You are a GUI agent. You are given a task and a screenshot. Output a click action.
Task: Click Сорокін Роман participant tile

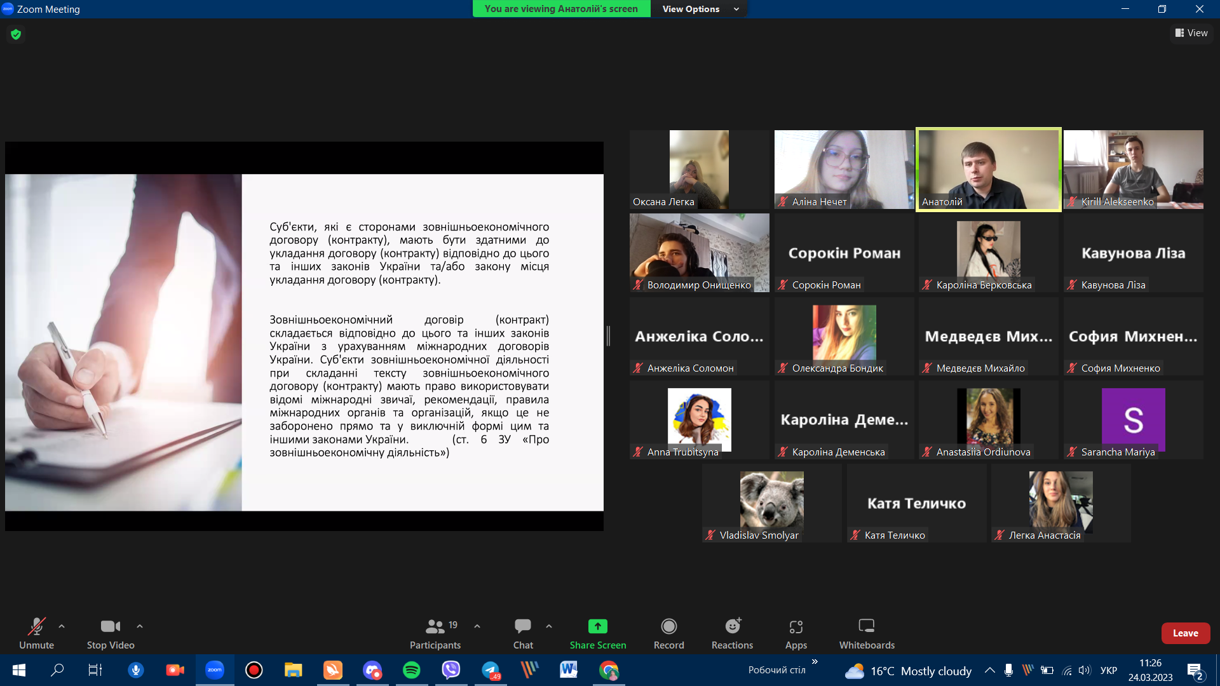844,253
